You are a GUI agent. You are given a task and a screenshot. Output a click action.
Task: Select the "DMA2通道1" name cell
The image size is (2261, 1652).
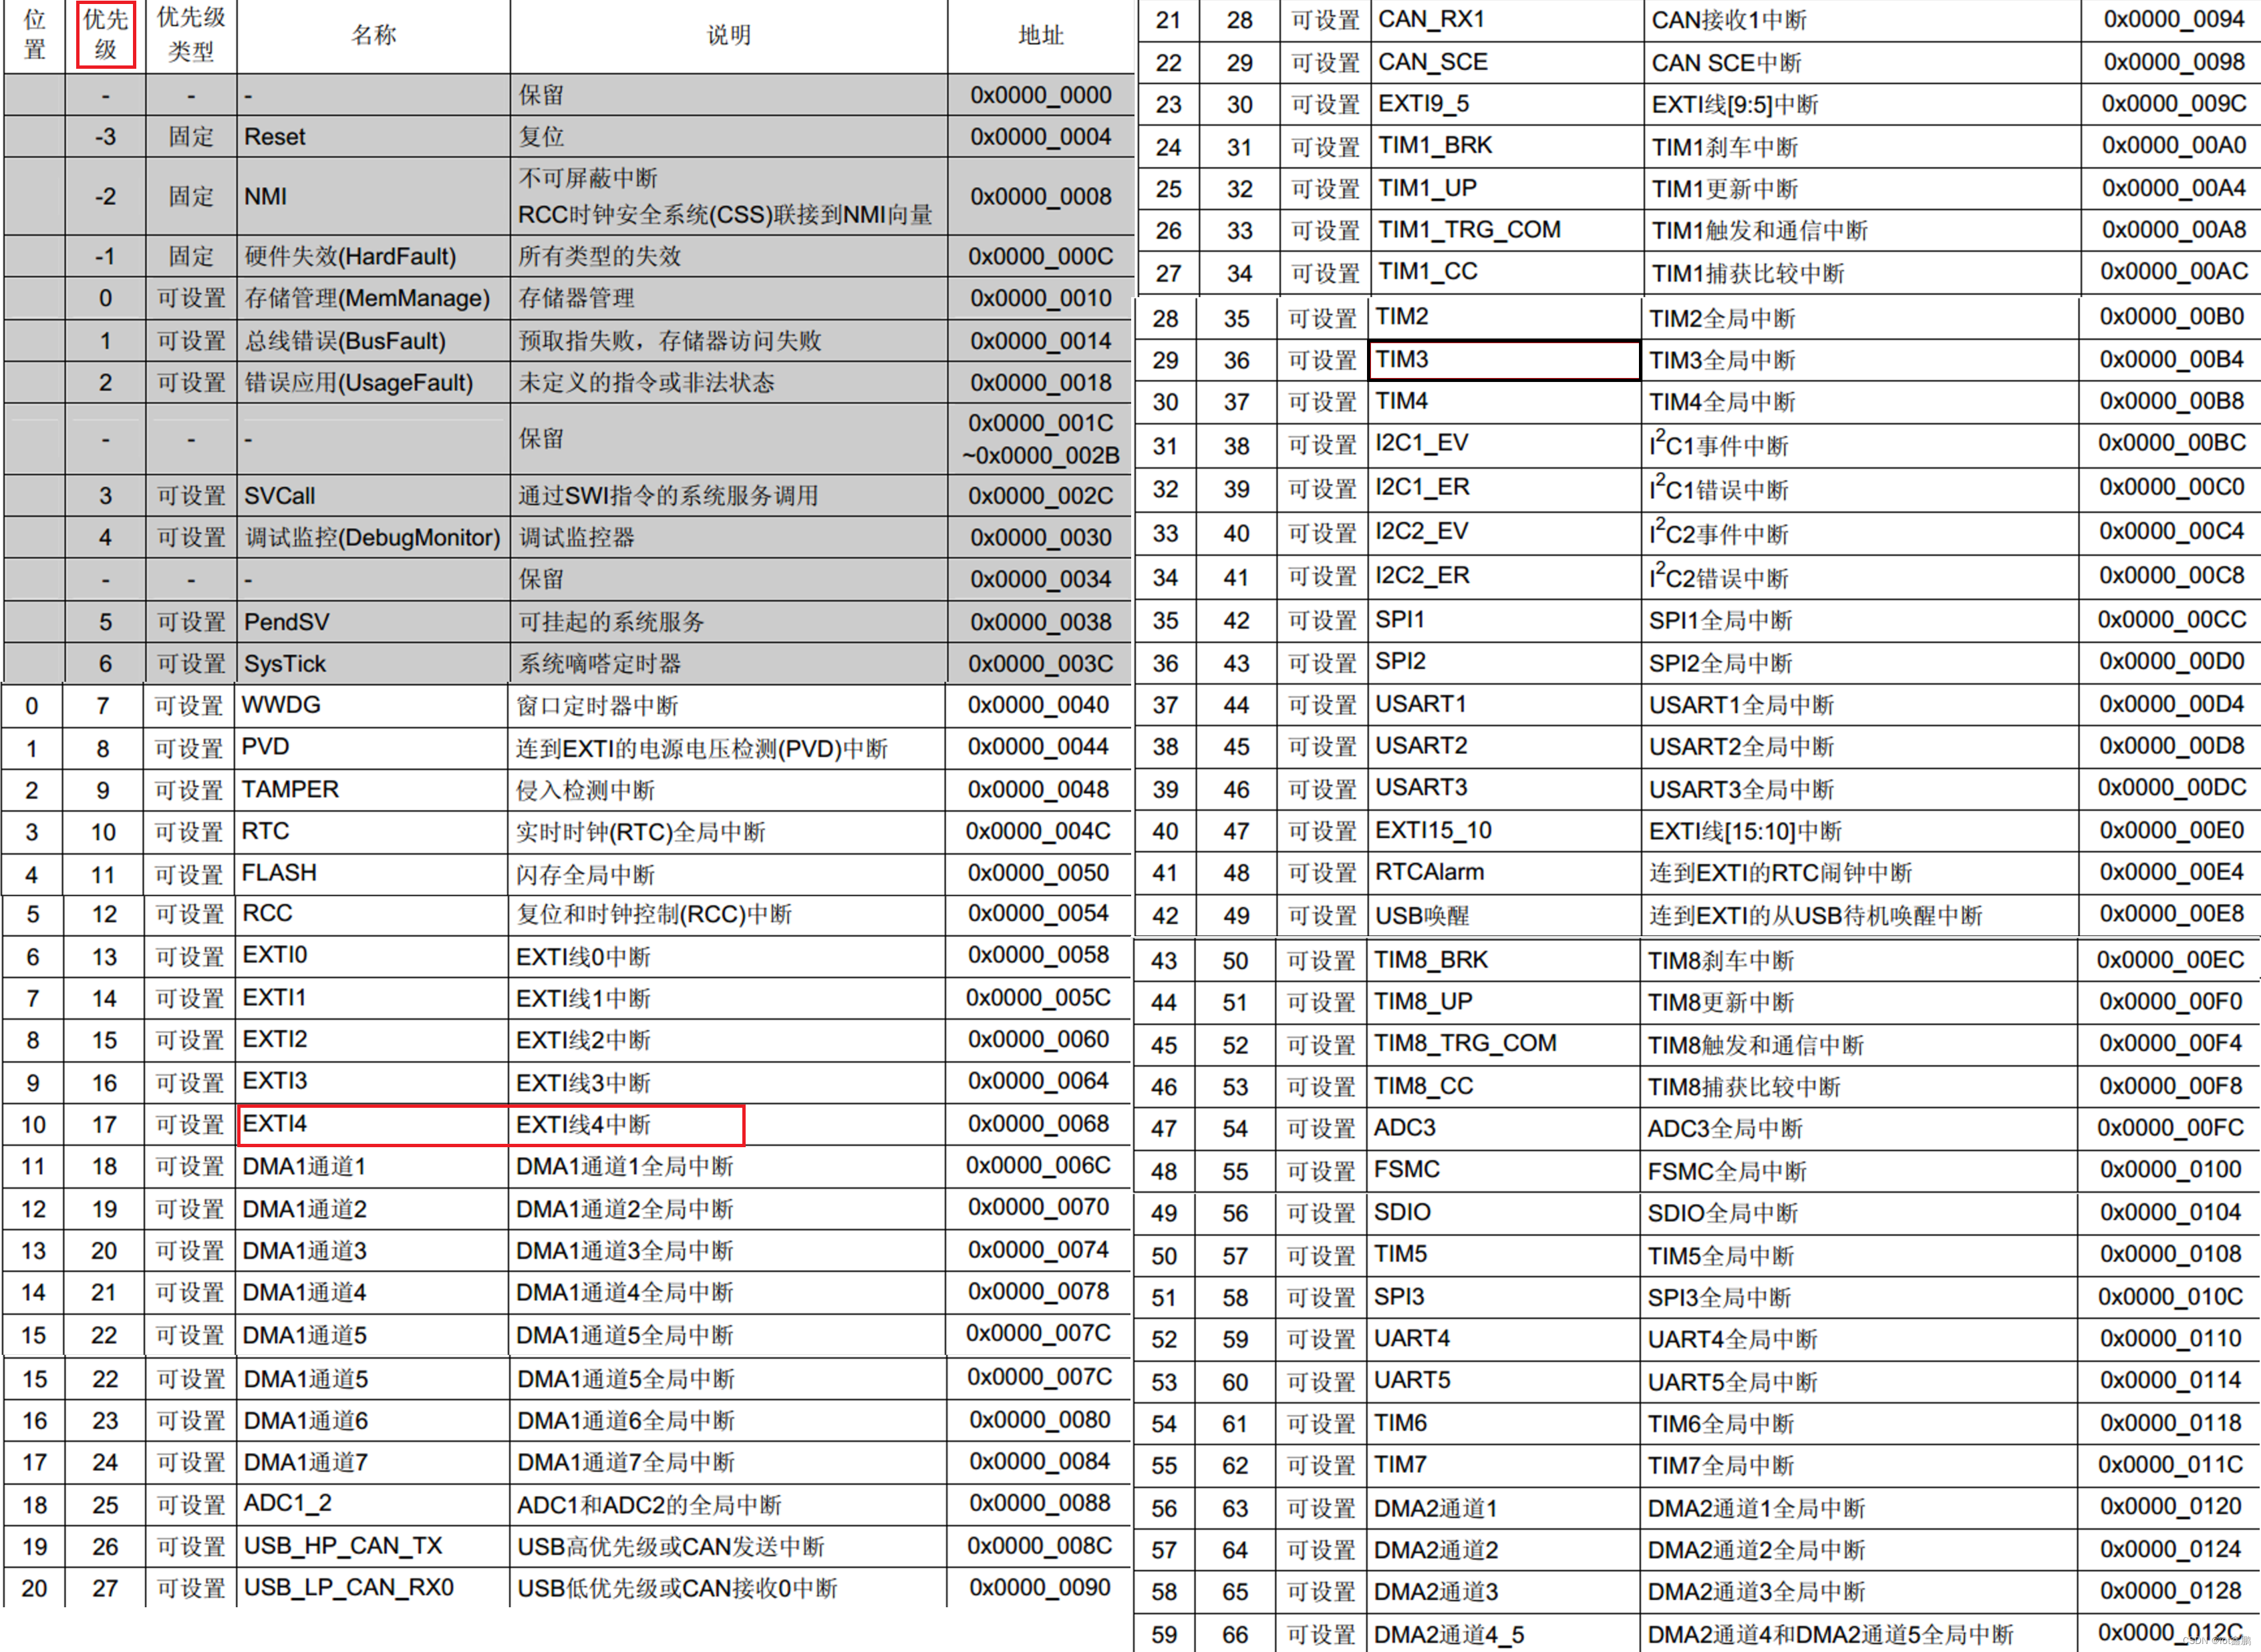1504,1508
